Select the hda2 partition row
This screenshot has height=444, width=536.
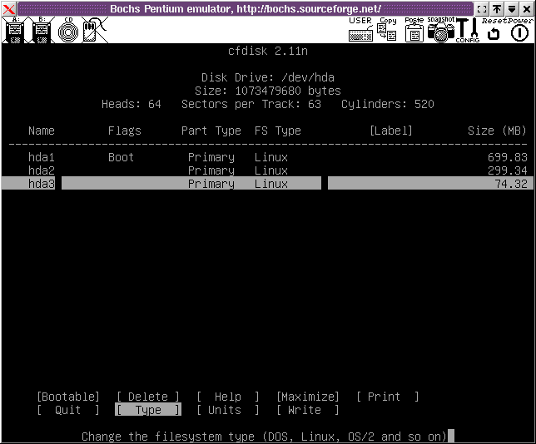point(266,170)
